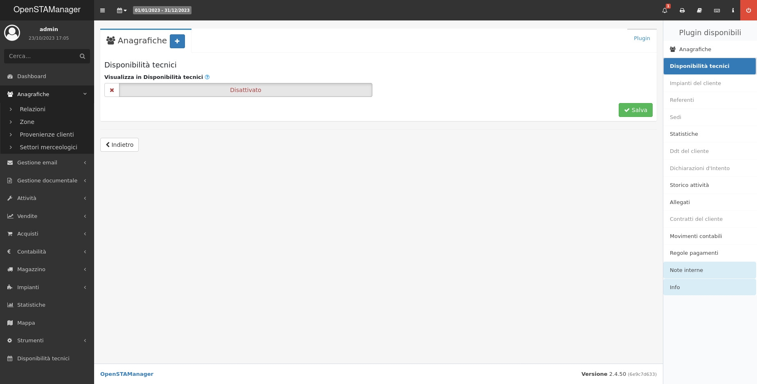Click help icon beside Visualizza in Disponibilità tecnici

click(207, 77)
